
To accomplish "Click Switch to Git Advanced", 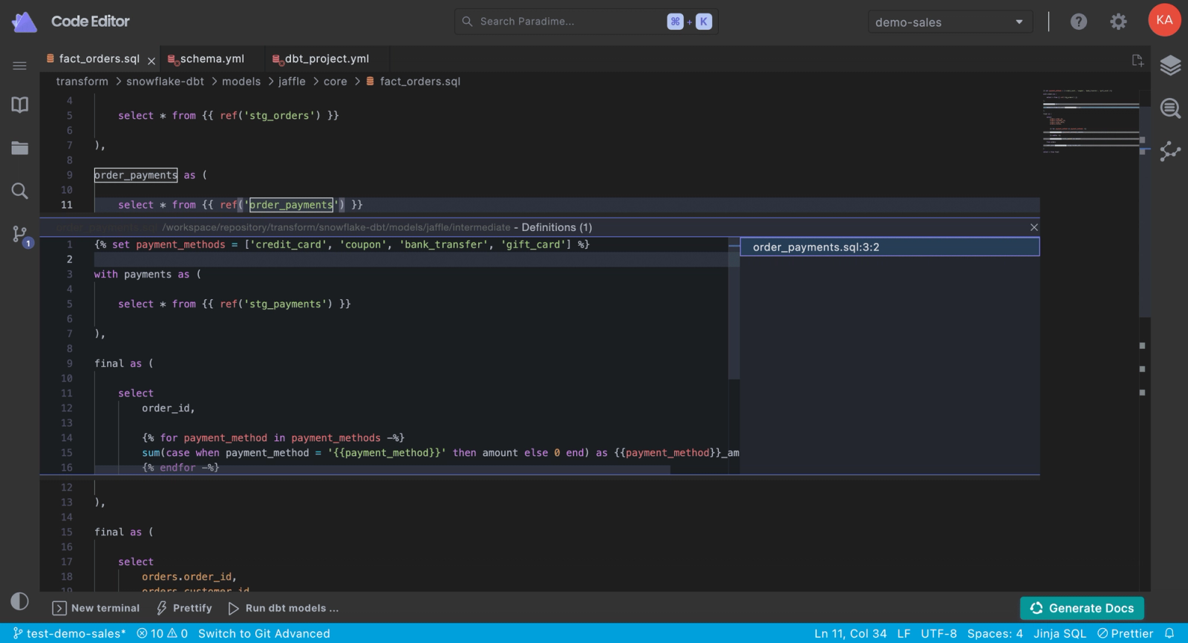I will (264, 633).
